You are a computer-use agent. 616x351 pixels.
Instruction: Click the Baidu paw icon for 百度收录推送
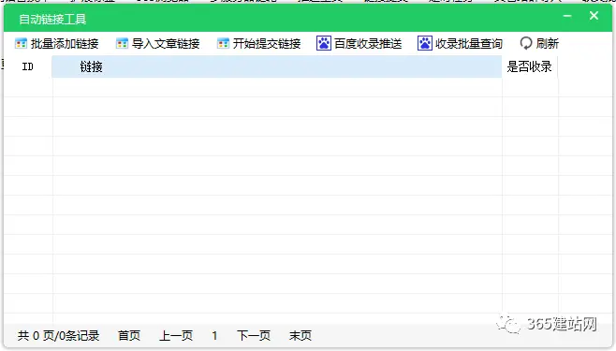[324, 43]
